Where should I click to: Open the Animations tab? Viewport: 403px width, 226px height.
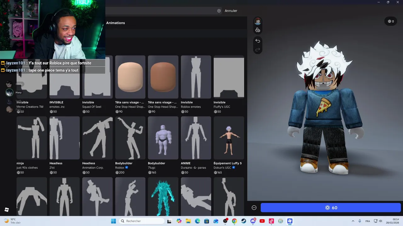coord(116,23)
